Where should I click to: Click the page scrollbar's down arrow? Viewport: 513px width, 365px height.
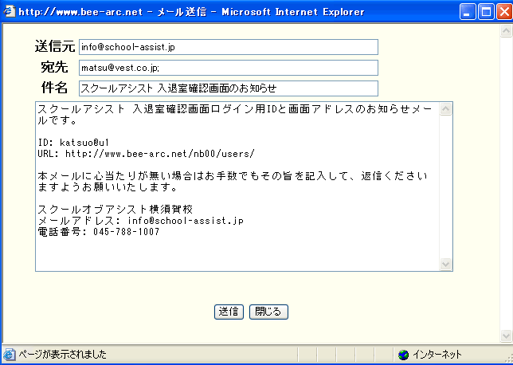tap(506, 336)
